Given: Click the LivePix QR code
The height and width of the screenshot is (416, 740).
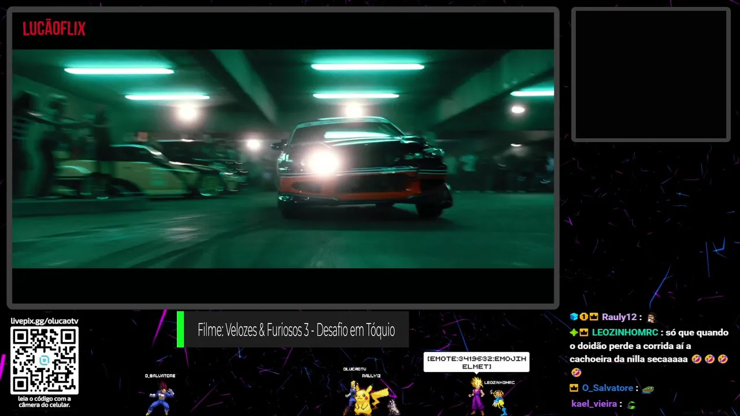Looking at the screenshot, I should click(x=45, y=361).
